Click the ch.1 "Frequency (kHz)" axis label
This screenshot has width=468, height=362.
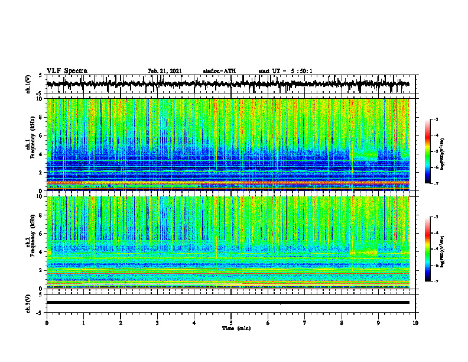coord(32,137)
